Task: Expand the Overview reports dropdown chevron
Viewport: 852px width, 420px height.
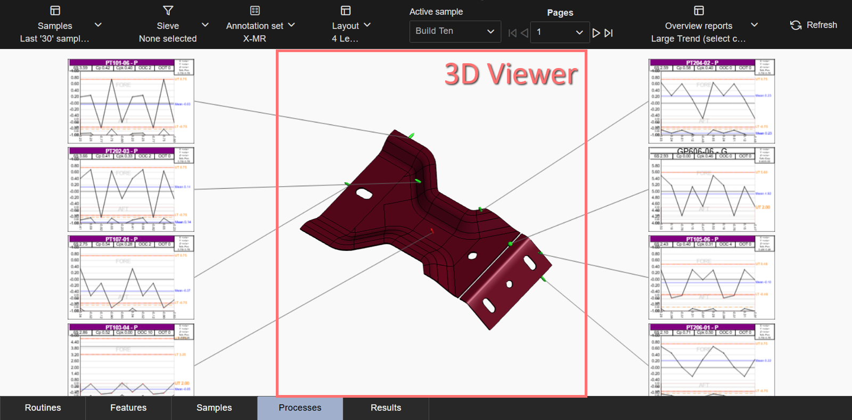Action: 754,25
